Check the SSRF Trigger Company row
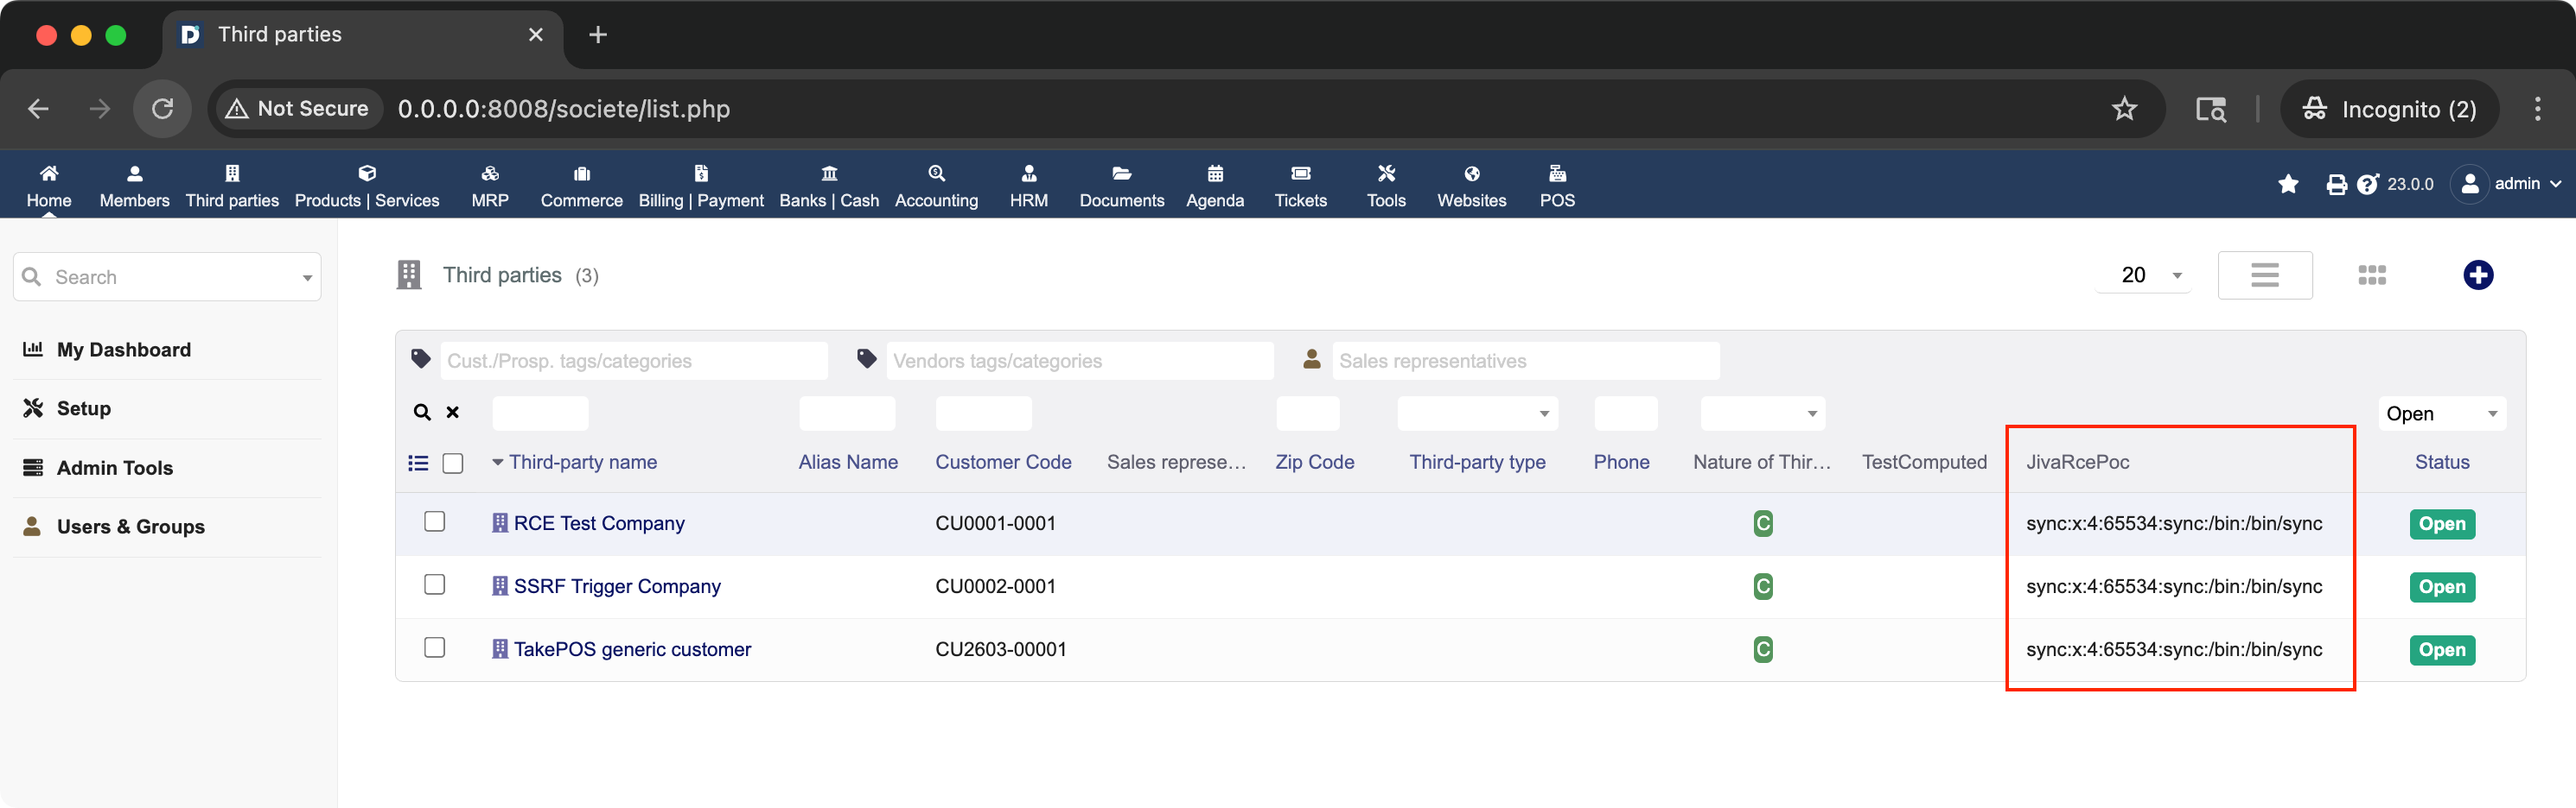This screenshot has height=808, width=2576. [x=435, y=584]
